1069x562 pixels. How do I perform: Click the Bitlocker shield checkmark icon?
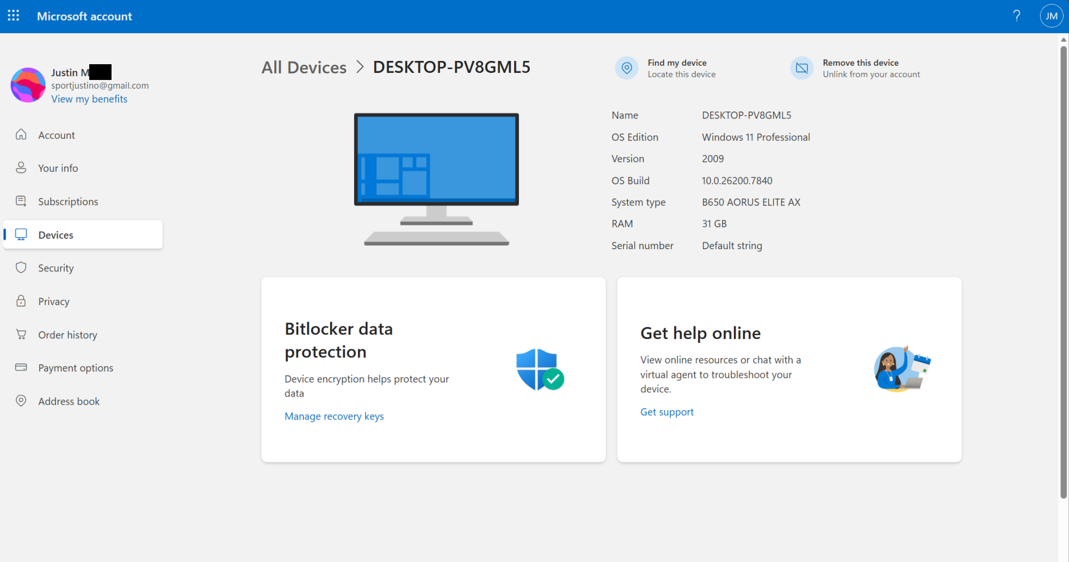tap(540, 370)
